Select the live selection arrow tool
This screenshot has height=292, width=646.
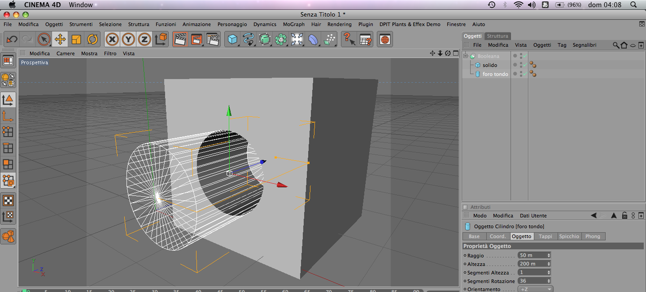pyautogui.click(x=44, y=40)
